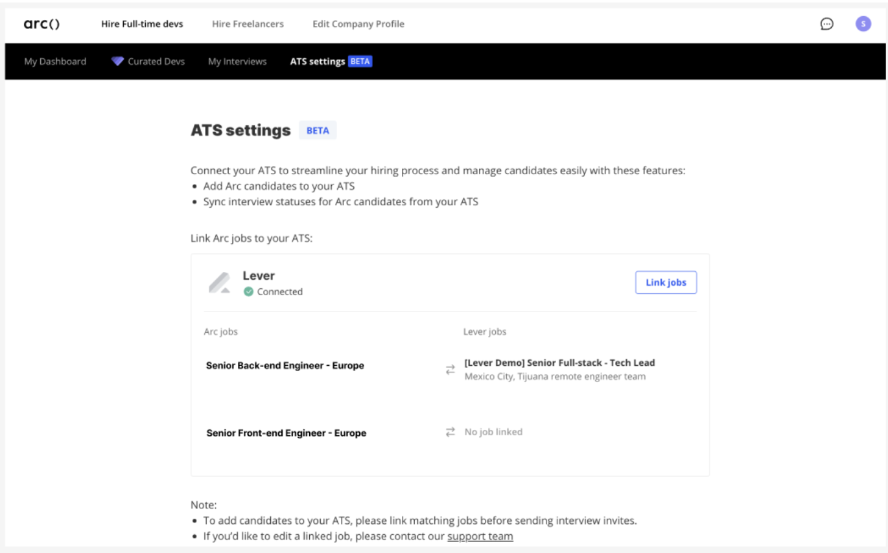The width and height of the screenshot is (888, 553).
Task: Click the BETA badge beside the ATS settings heading
Action: coord(318,130)
